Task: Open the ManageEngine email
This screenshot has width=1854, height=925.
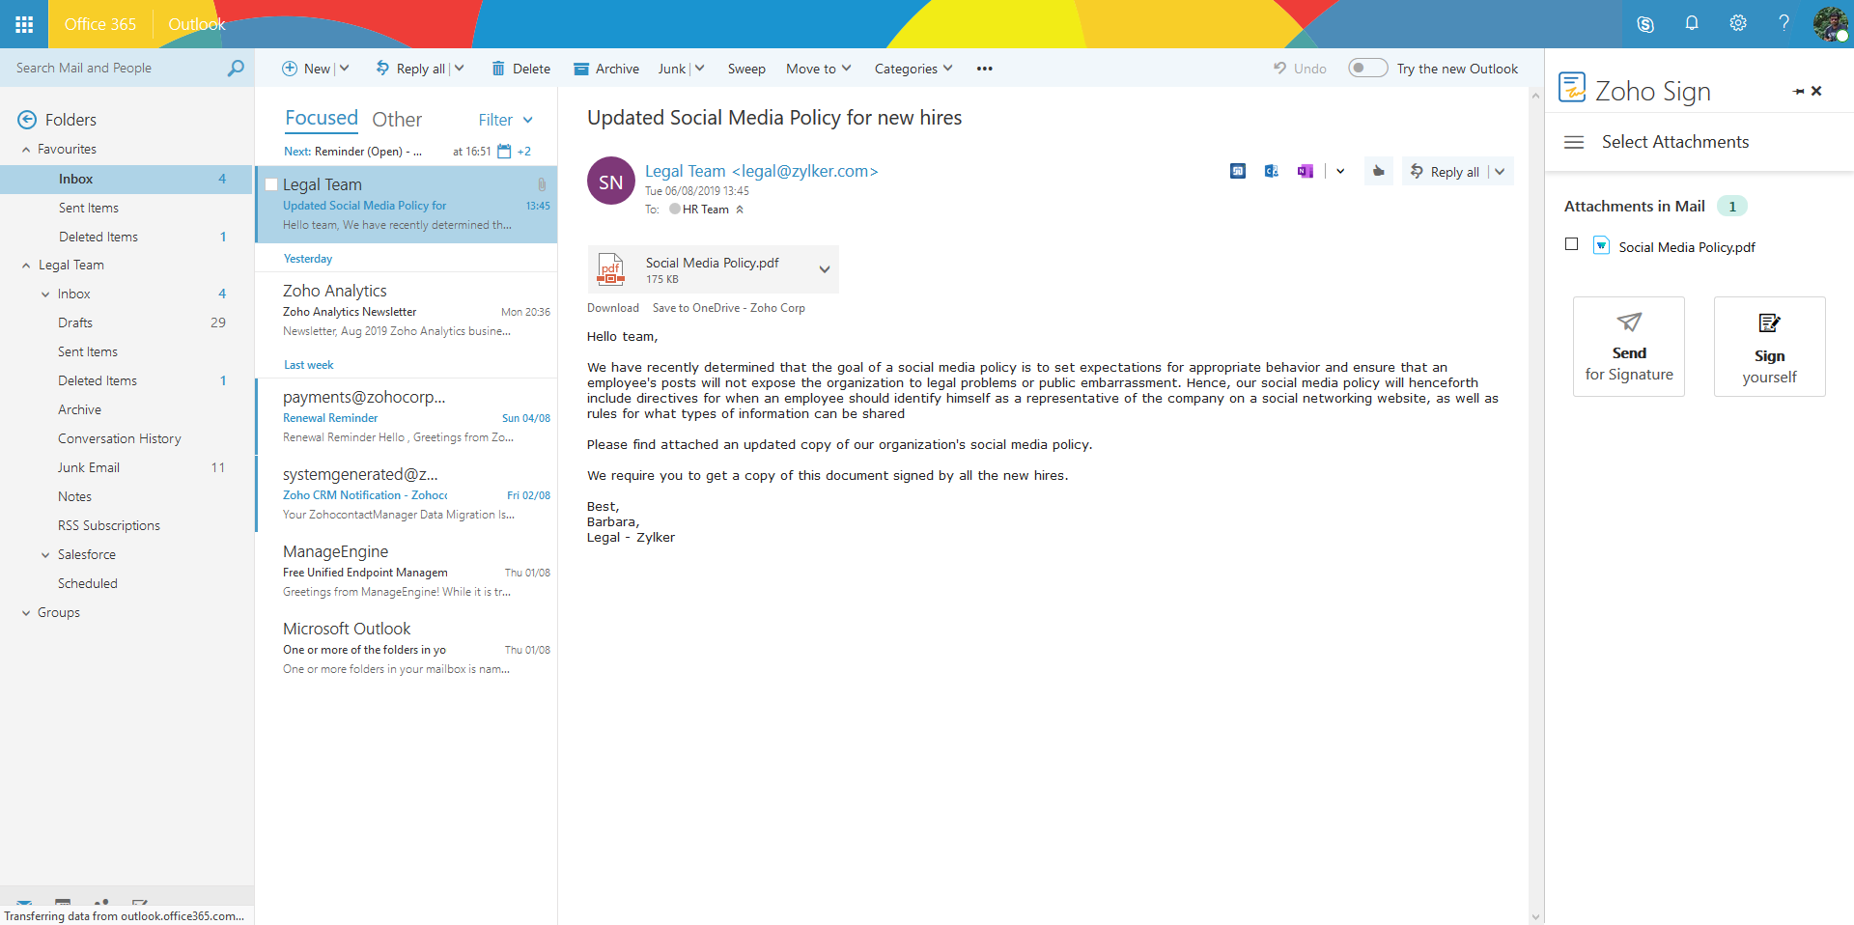Action: click(407, 572)
